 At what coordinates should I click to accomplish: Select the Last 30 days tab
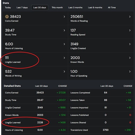(x=40, y=8)
